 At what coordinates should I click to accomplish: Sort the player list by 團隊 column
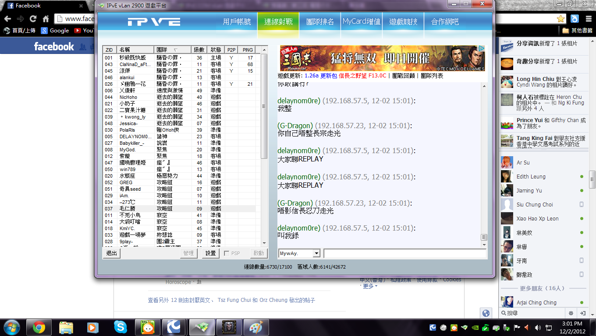click(172, 50)
